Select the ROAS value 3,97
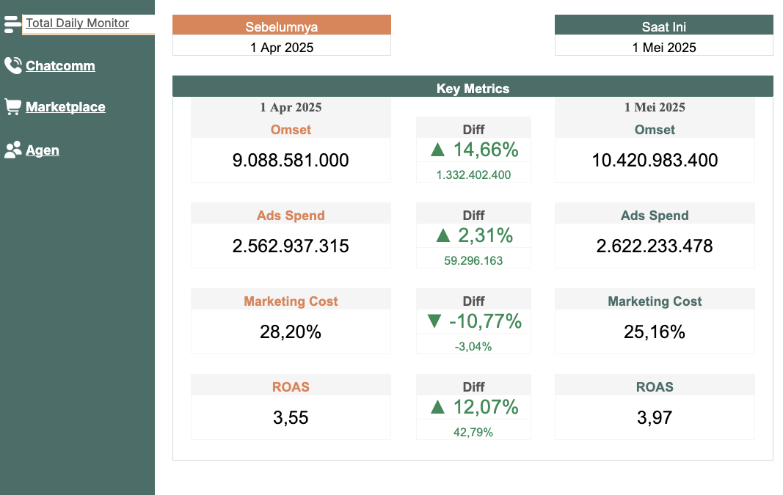Viewport: 783px width, 495px height. point(655,418)
